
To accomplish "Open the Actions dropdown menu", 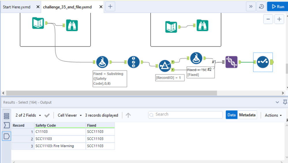I will point(273,115).
